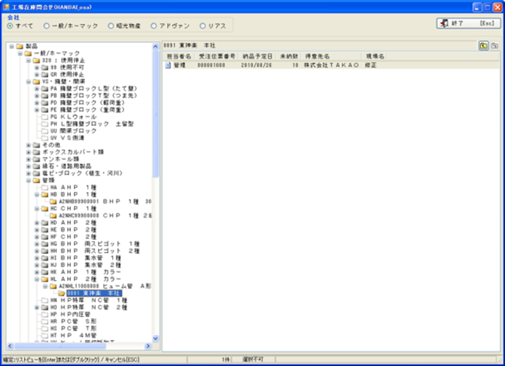The height and width of the screenshot is (366, 505).
Task: Collapse the A2NHL11000000 ヒューム管 node
Action: point(45,286)
